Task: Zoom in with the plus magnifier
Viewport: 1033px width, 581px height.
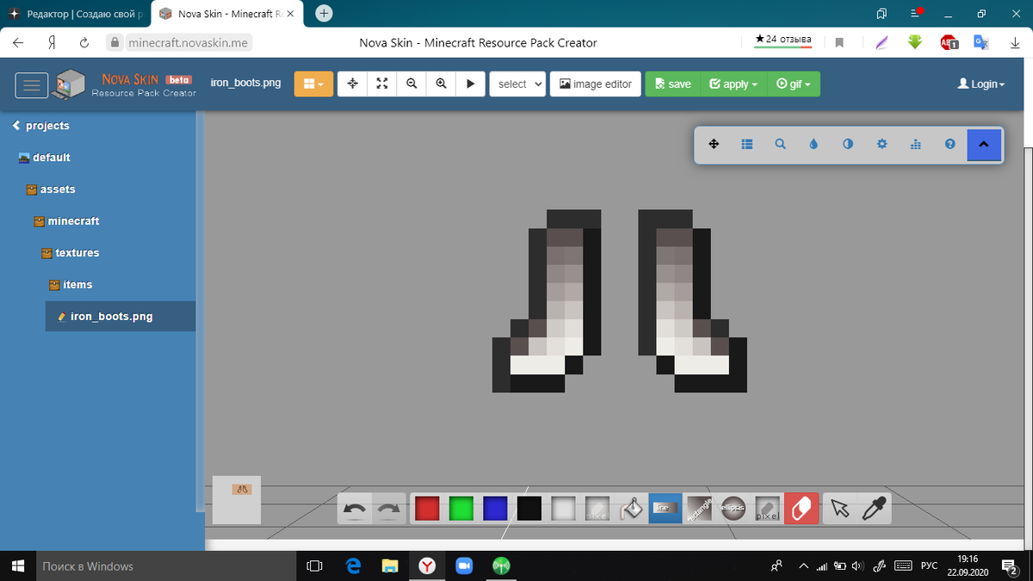Action: click(x=441, y=83)
